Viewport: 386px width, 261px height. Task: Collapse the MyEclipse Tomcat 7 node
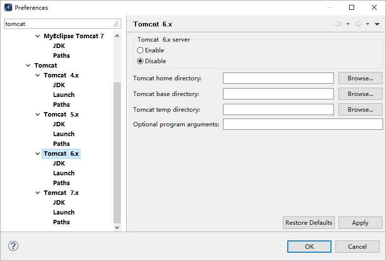tap(38, 36)
